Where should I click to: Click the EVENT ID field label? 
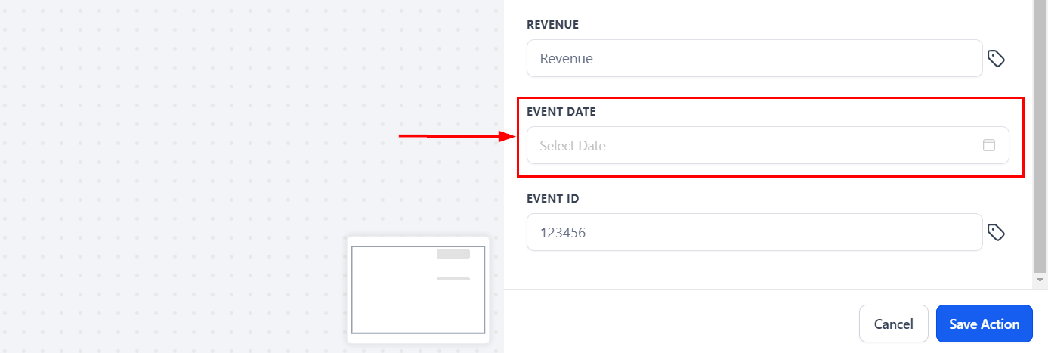tap(552, 199)
